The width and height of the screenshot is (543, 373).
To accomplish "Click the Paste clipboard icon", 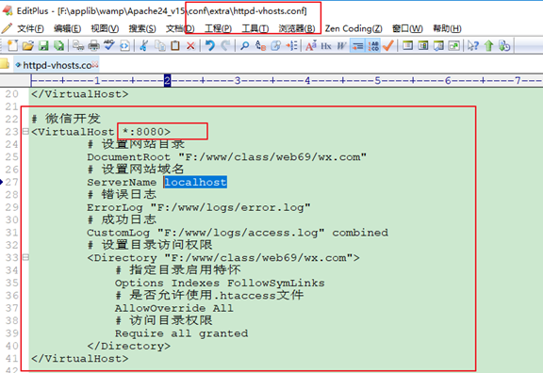I will tap(175, 45).
